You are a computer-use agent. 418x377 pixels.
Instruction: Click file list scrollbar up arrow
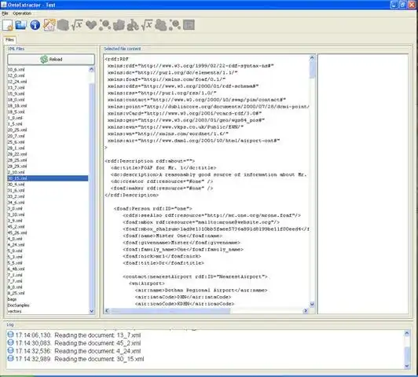(91, 70)
